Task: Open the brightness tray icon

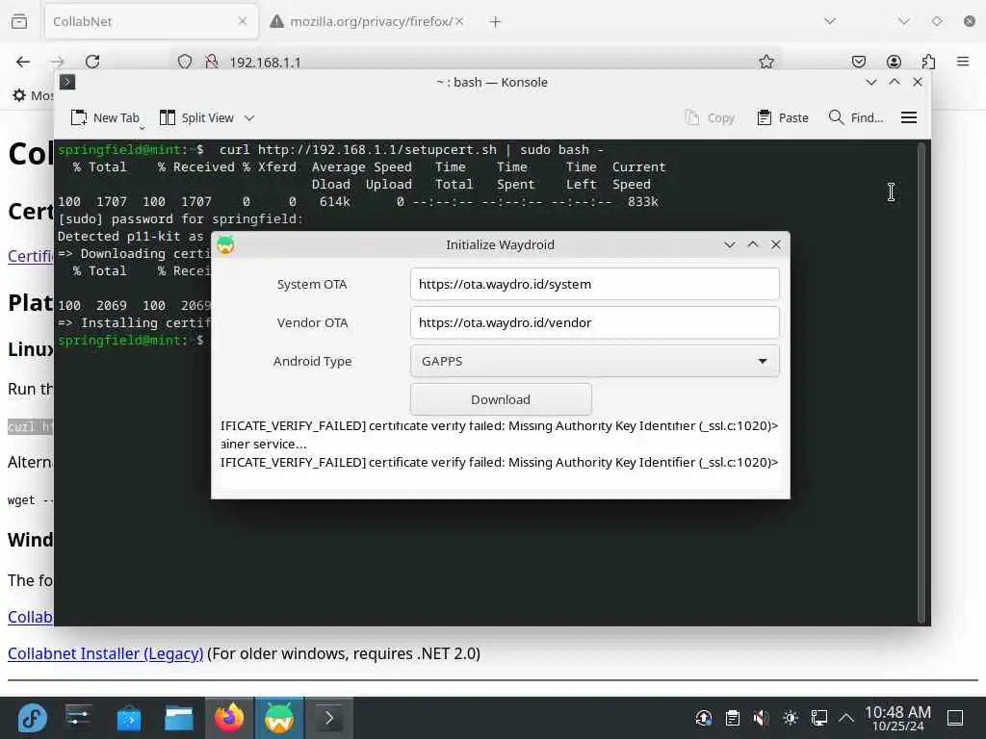Action: [790, 718]
